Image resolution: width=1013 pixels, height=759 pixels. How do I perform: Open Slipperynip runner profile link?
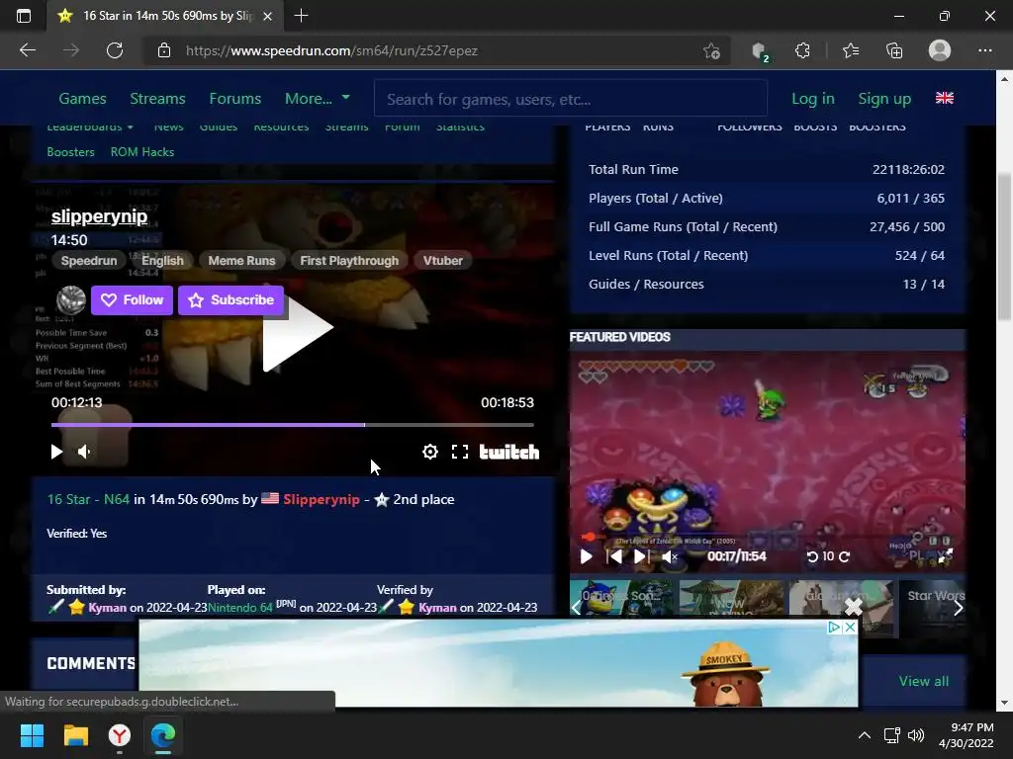322,499
